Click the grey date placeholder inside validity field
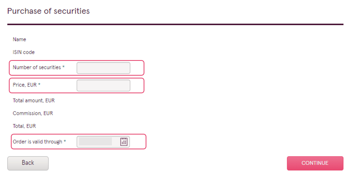Screen dimensions: 355x187 (95, 141)
